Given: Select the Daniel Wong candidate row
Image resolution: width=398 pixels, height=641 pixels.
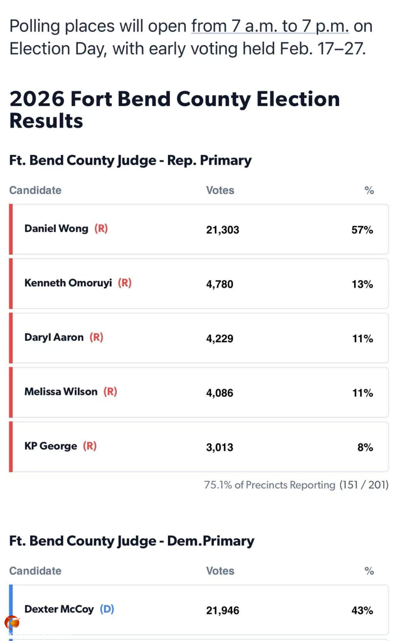Looking at the screenshot, I should coord(199,229).
